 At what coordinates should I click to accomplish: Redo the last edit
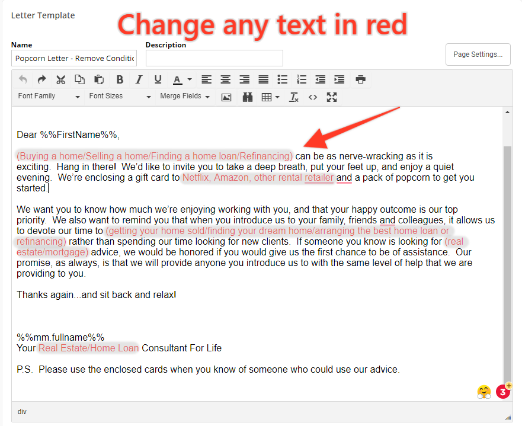pyautogui.click(x=41, y=79)
